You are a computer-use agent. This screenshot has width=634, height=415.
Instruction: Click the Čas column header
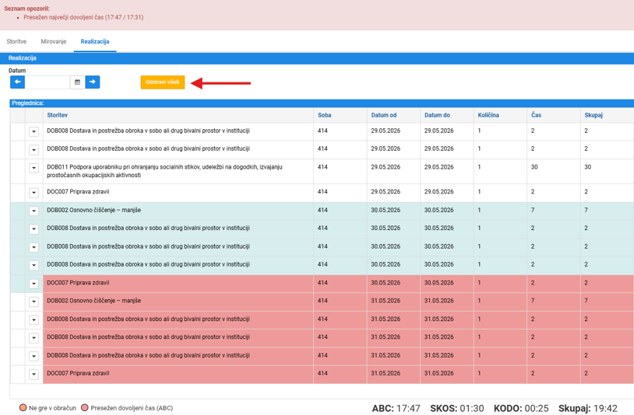pyautogui.click(x=536, y=115)
